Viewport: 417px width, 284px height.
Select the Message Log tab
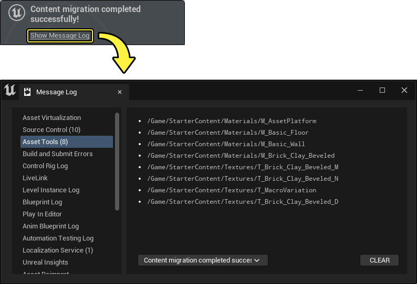[x=57, y=92]
